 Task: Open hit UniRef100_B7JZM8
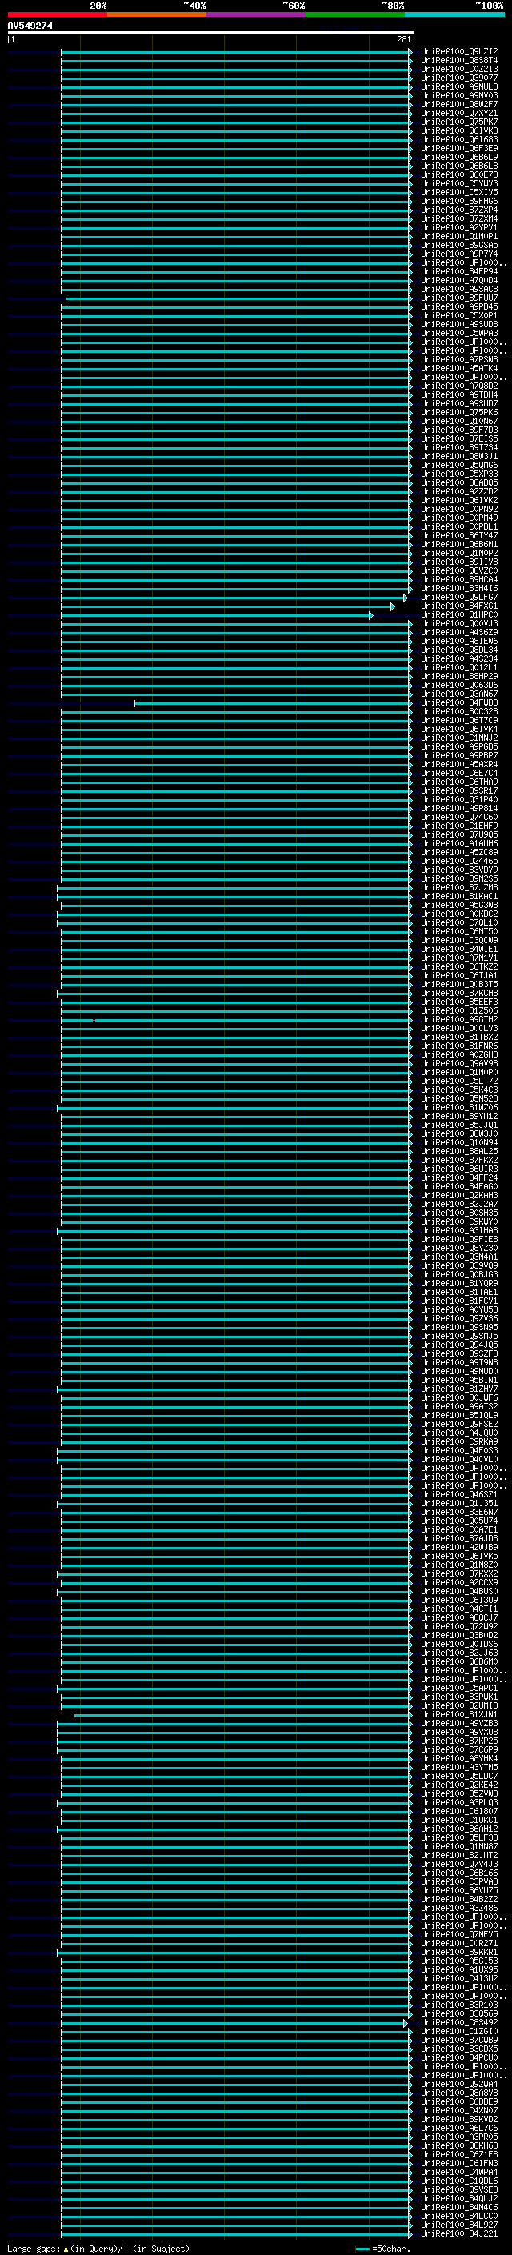pyautogui.click(x=459, y=887)
